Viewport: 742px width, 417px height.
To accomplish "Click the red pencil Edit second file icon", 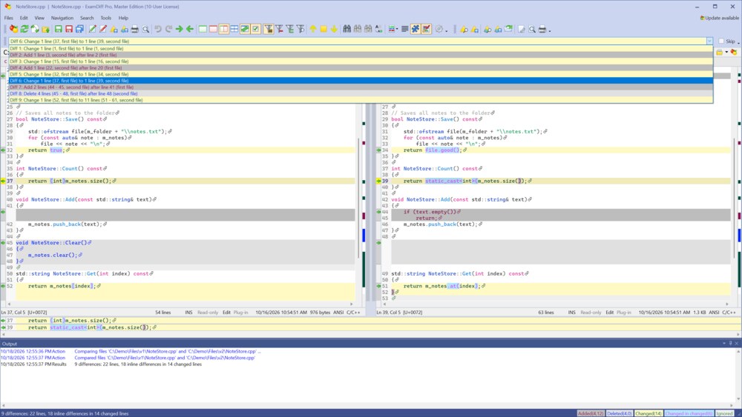I will click(x=102, y=30).
